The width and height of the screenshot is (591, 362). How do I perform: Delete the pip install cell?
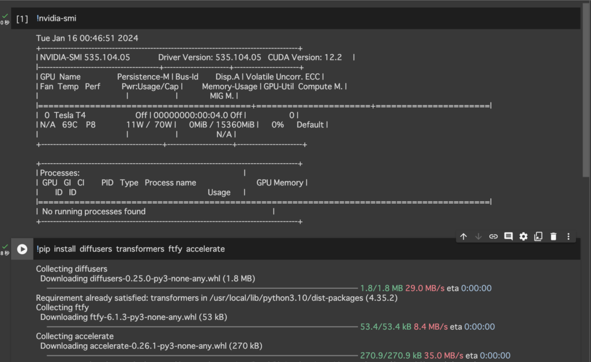[x=553, y=236]
